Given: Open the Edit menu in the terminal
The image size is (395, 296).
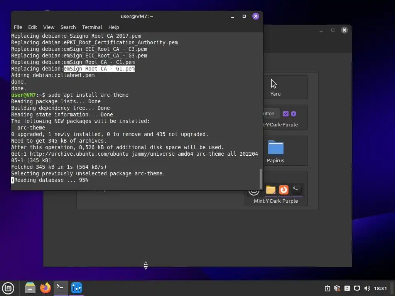Looking at the screenshot, I should [x=32, y=27].
